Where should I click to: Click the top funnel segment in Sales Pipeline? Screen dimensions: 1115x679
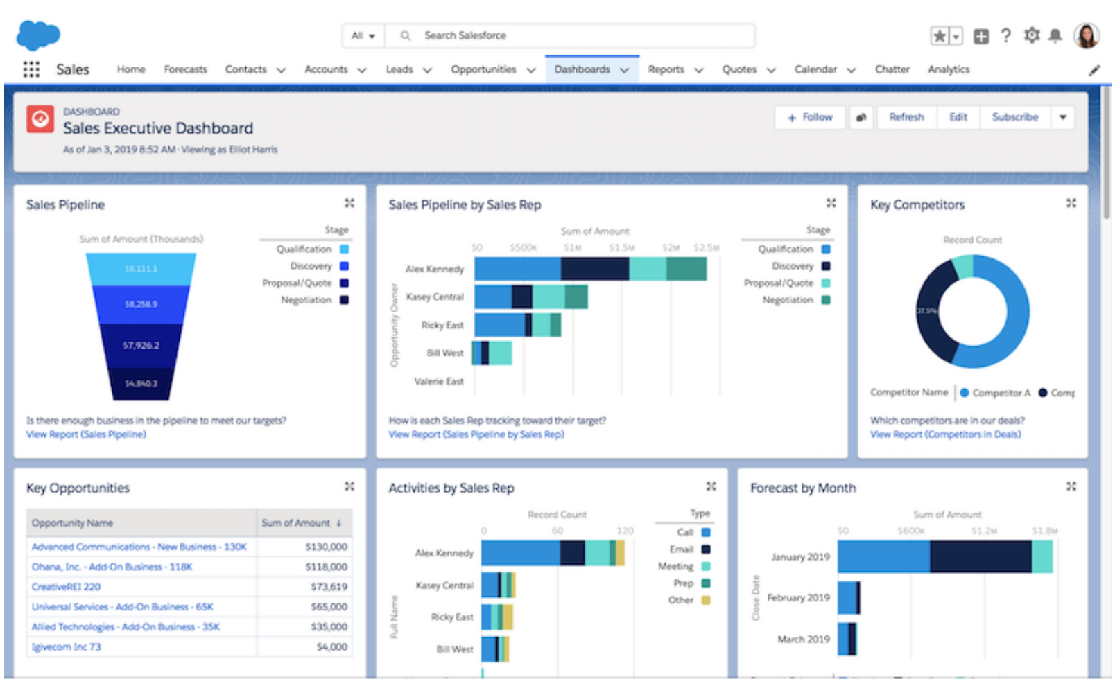pos(141,269)
